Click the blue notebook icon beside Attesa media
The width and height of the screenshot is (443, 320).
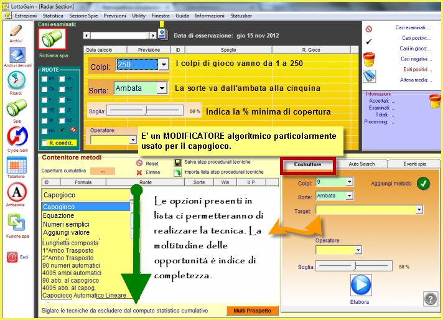pyautogui.click(x=369, y=77)
